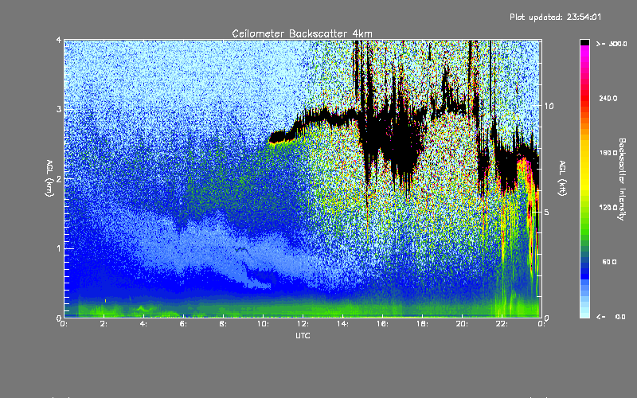
Task: Click the "18:" UTC time tick
Action: [422, 324]
